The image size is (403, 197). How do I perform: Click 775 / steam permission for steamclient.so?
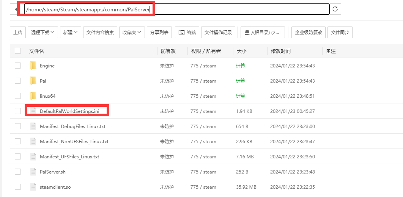point(203,187)
